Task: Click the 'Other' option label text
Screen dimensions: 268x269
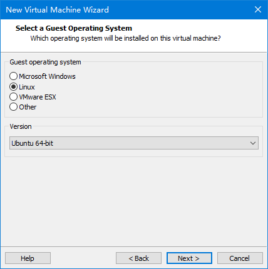Action: [x=28, y=107]
